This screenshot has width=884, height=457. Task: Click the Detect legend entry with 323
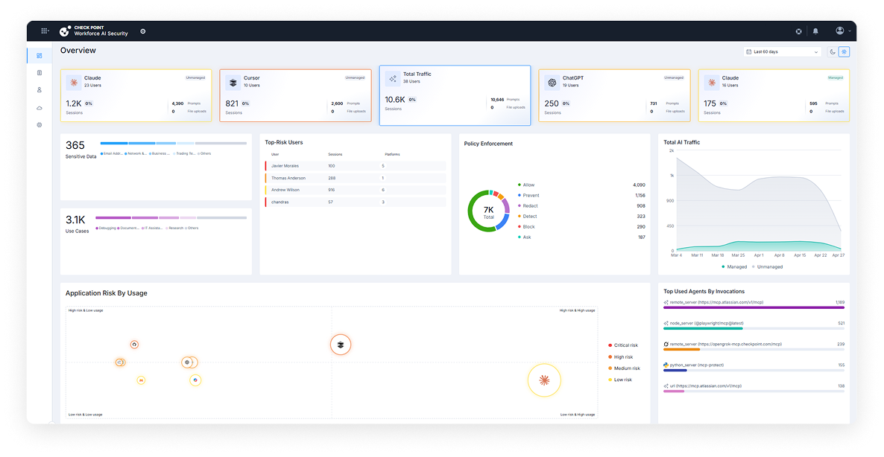point(581,217)
